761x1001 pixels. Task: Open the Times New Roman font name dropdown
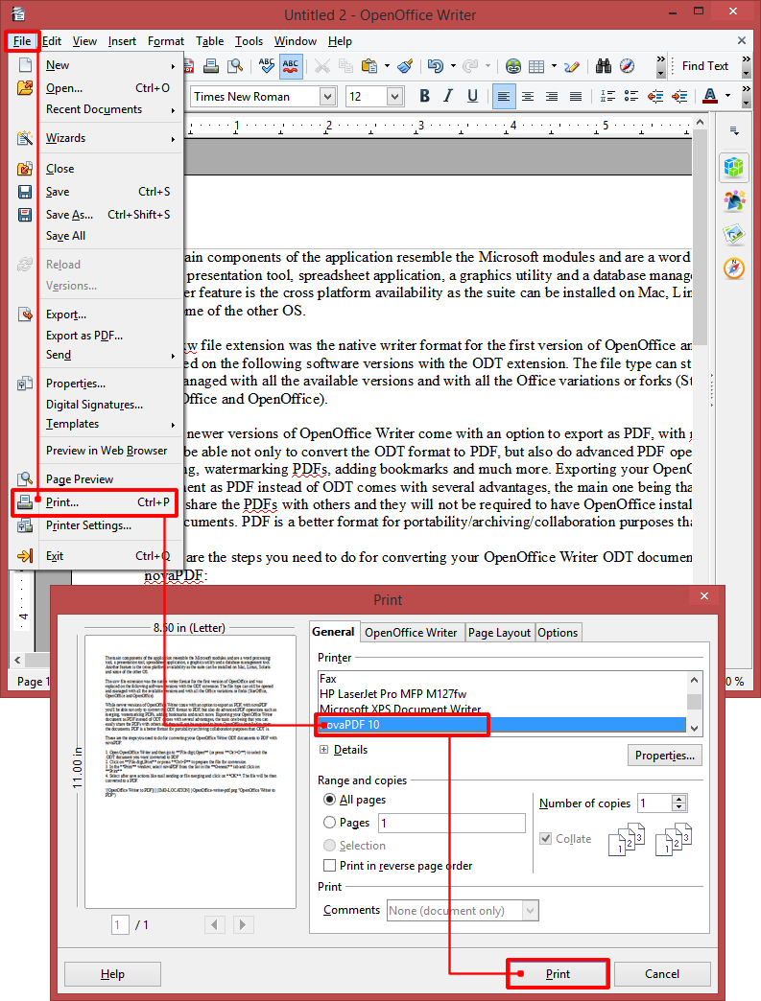click(x=328, y=97)
